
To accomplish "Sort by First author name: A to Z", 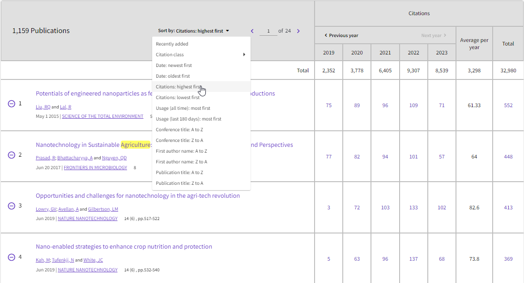I will click(201, 151).
